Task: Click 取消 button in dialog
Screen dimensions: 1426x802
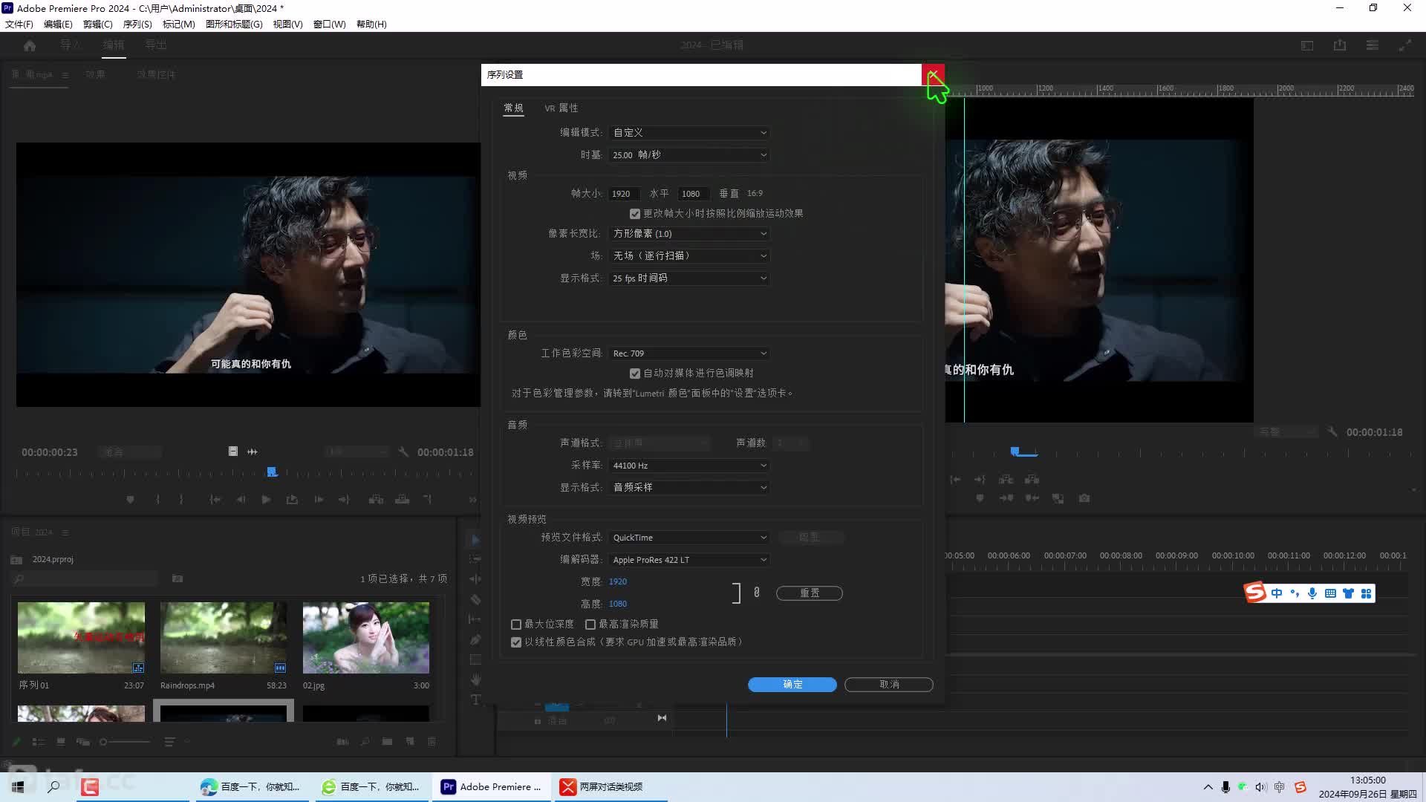Action: 889,685
